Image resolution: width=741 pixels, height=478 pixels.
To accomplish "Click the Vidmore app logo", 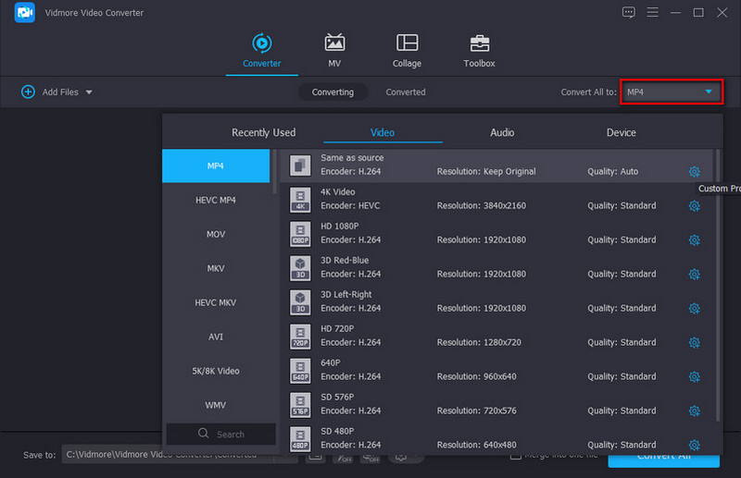I will tap(25, 13).
